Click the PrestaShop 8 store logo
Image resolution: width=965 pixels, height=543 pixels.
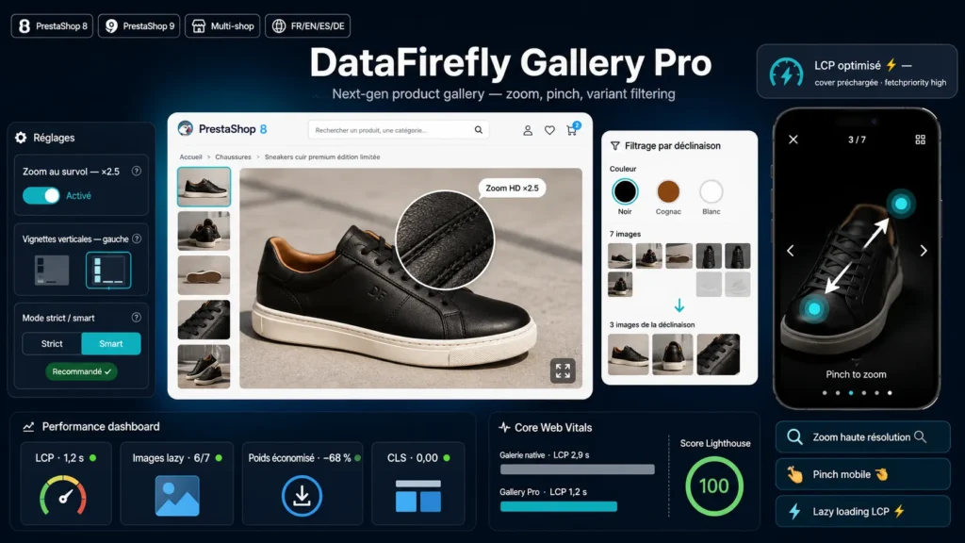click(222, 128)
